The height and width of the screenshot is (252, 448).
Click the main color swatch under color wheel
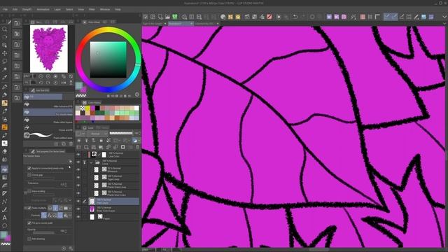[79, 85]
